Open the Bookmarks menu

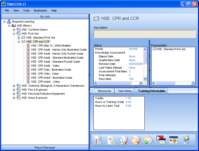point(40,10)
